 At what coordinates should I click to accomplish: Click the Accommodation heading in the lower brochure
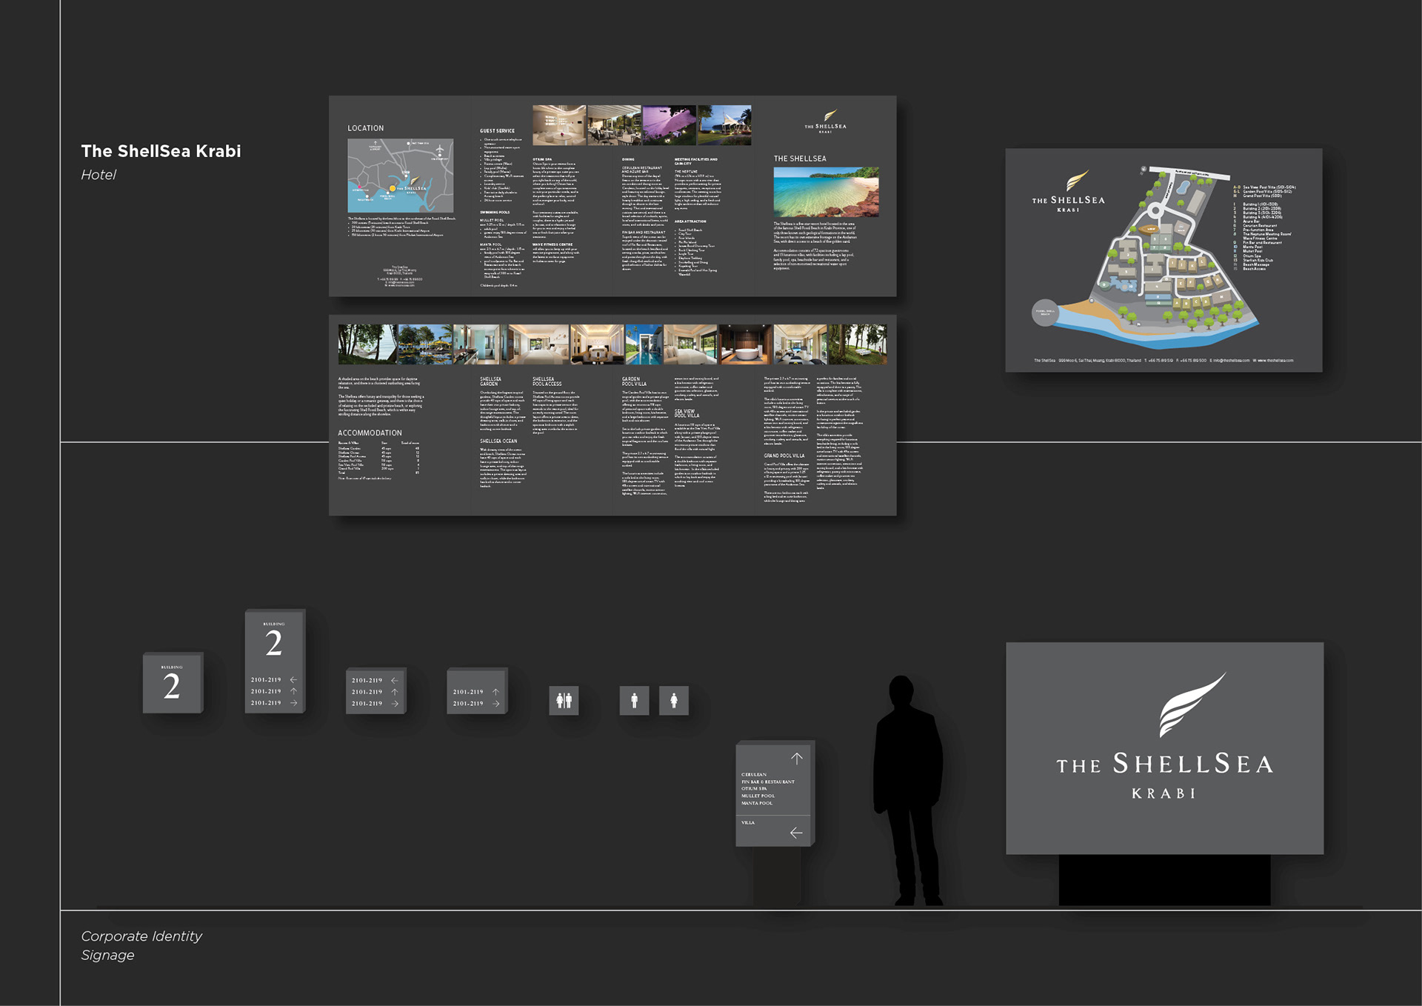pos(370,433)
